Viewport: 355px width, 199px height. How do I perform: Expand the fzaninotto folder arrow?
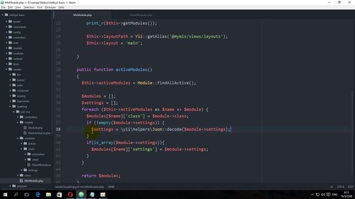10,101
